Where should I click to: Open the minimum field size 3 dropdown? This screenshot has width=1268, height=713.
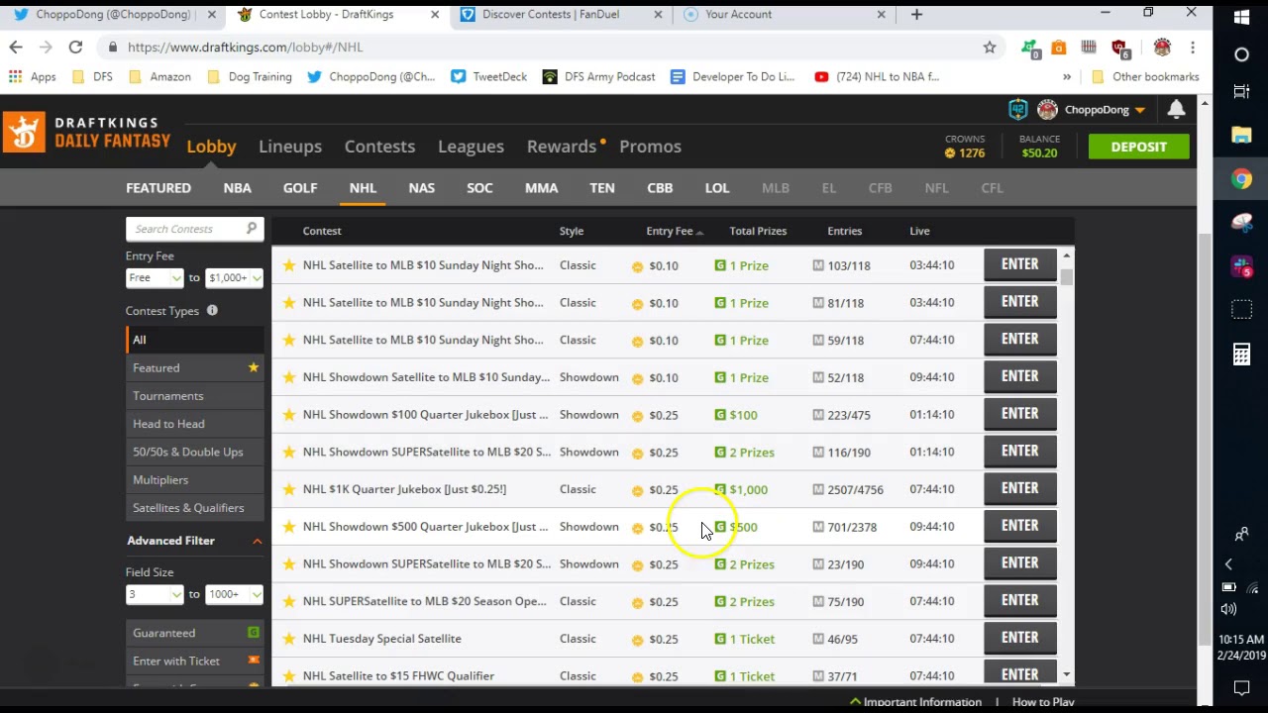point(155,594)
